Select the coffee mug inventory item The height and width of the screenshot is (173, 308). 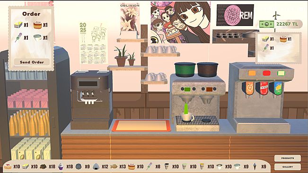pos(220,167)
